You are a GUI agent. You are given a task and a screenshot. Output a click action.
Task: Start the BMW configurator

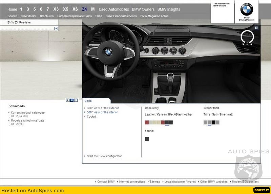[x=104, y=156]
